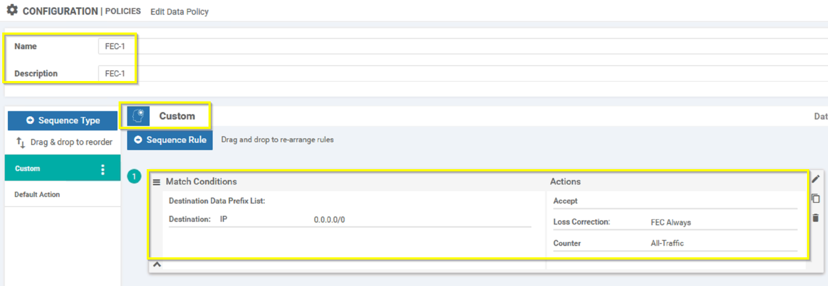The image size is (828, 286).
Task: Copy rule 1 with duplicate icon
Action: [815, 198]
